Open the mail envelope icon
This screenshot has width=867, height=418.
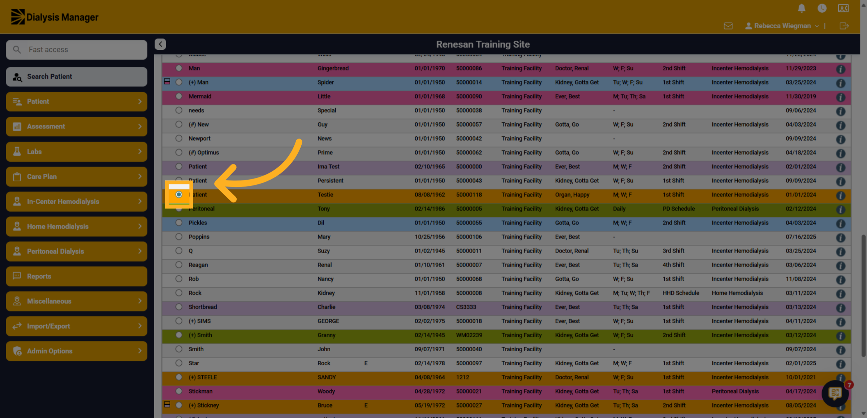click(728, 26)
